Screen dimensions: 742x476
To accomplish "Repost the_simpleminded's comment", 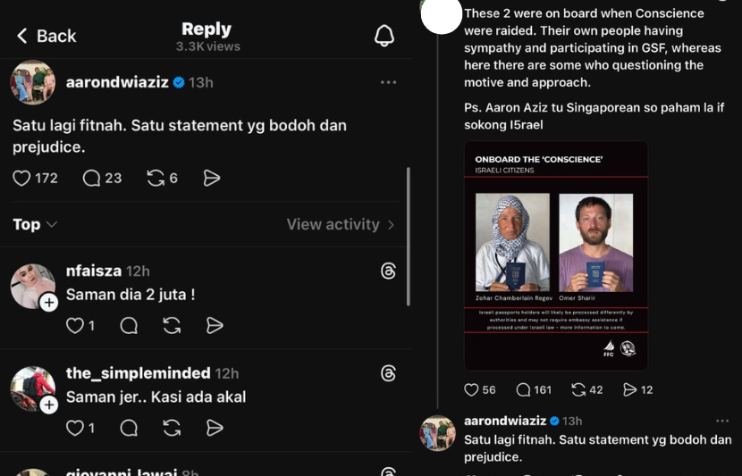I will 173,429.
